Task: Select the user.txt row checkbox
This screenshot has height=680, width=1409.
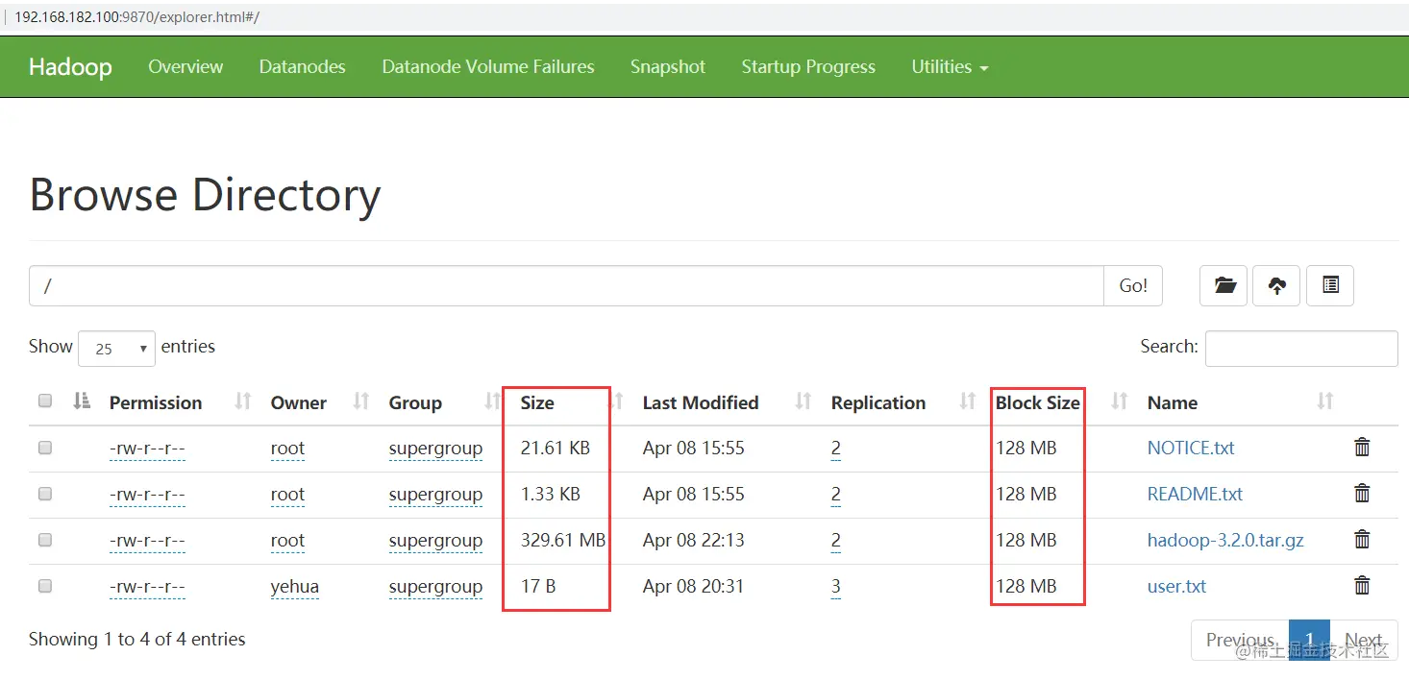Action: click(45, 586)
